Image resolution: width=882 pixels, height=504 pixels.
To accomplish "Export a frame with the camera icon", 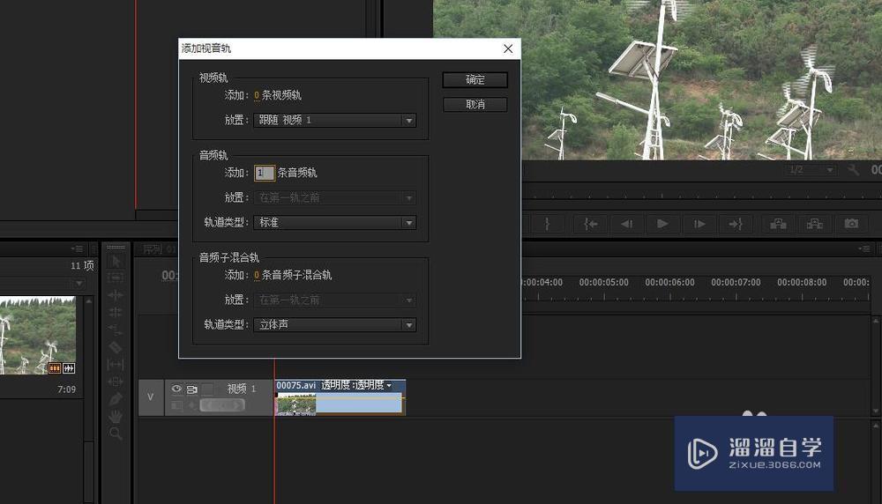I will (x=852, y=224).
